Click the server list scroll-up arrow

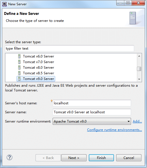139,56
